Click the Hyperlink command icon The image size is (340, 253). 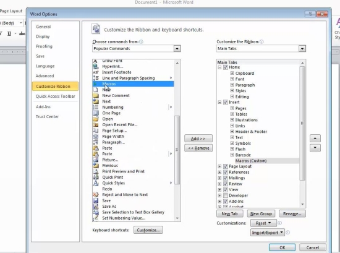96,66
